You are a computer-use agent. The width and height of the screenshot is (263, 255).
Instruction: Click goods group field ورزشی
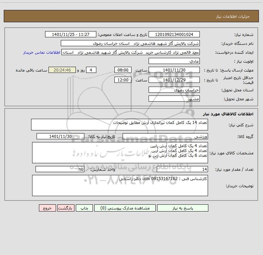click(x=165, y=136)
